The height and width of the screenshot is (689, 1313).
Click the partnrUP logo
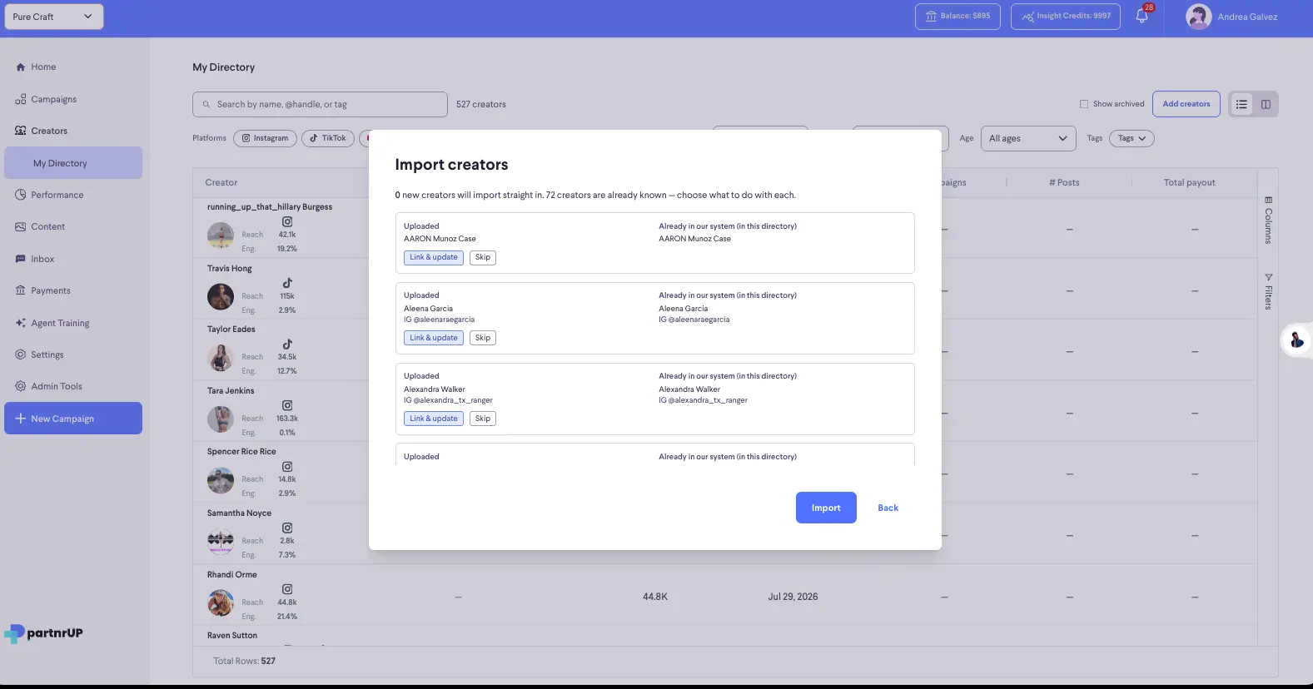pos(44,633)
